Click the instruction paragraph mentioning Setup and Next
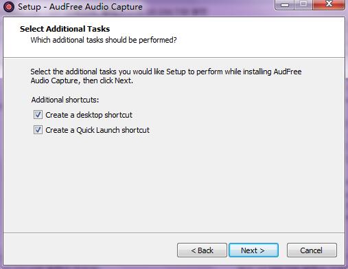 [166, 76]
